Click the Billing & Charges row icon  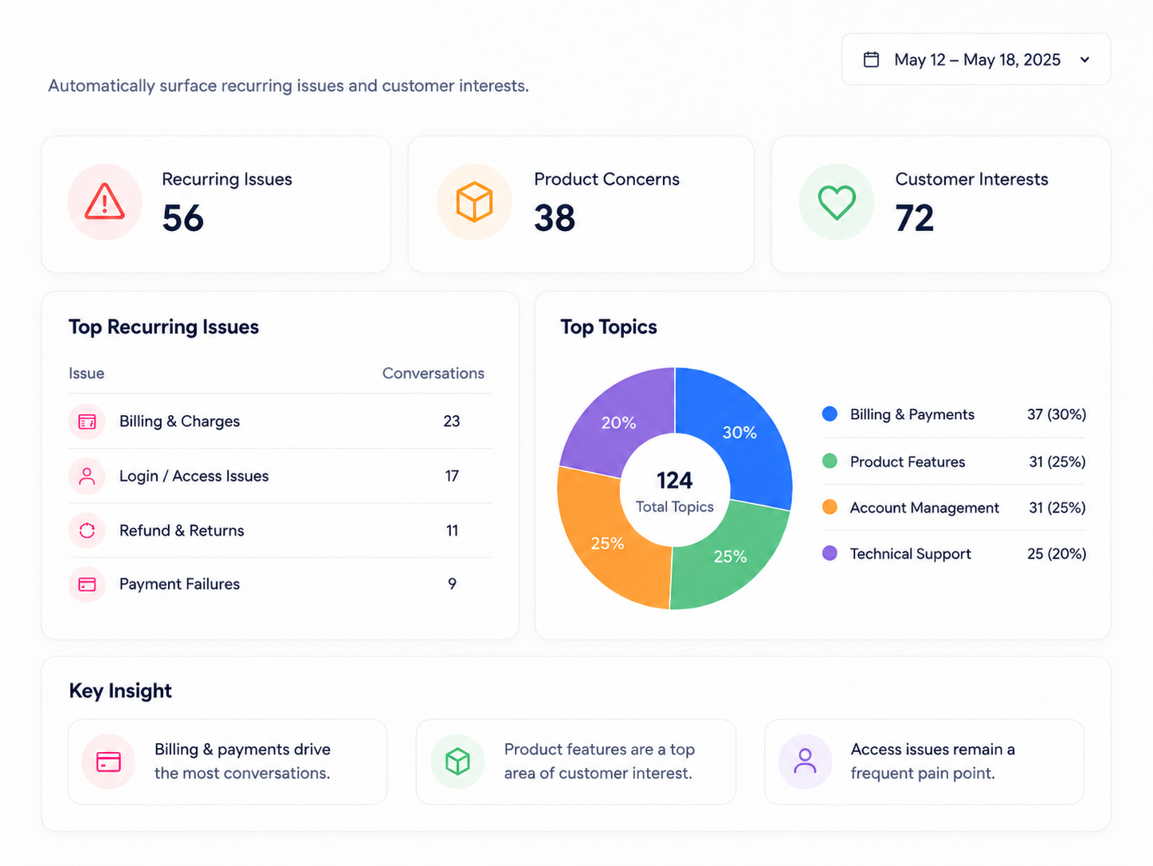87,421
